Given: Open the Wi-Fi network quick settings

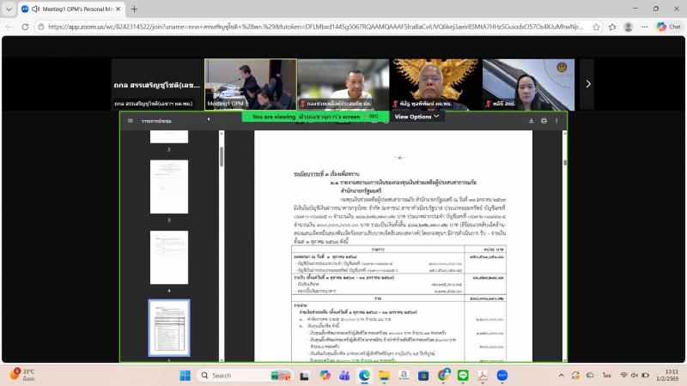Looking at the screenshot, I should pyautogui.click(x=623, y=376).
